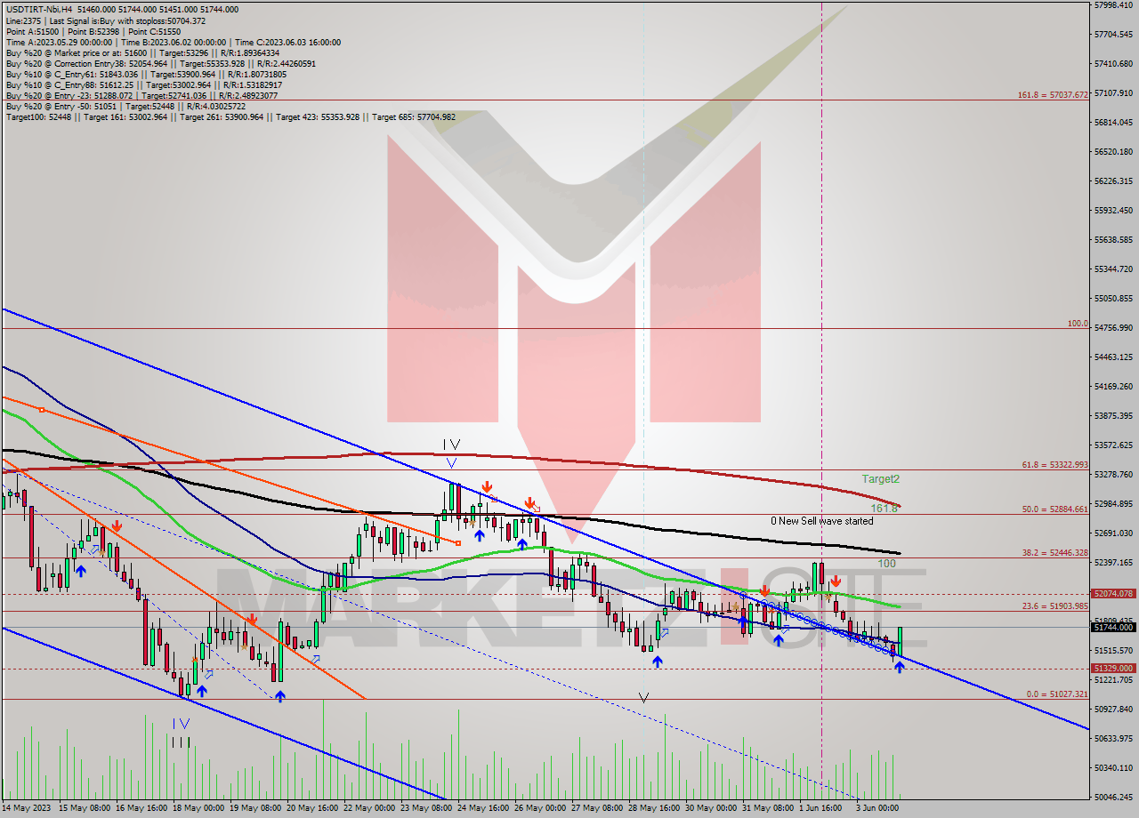
Task: Click the '50.0 = 52884.661' Fibonacci label
Action: [x=1055, y=509]
